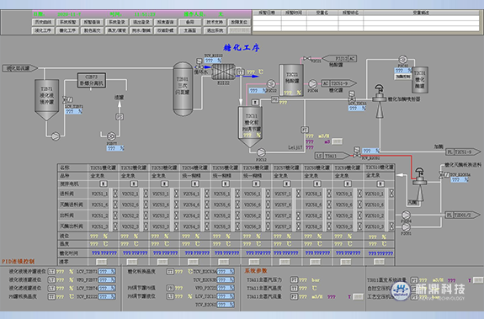Toggle the T2C51 agitator motor switch
Image resolution: width=484 pixels, height=319 pixels.
point(104,183)
